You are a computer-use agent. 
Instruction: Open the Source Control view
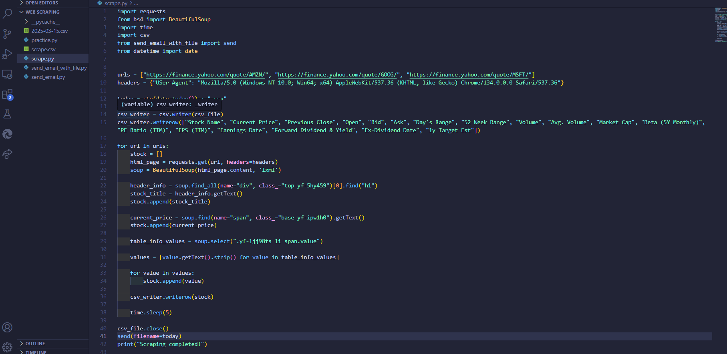[7, 34]
